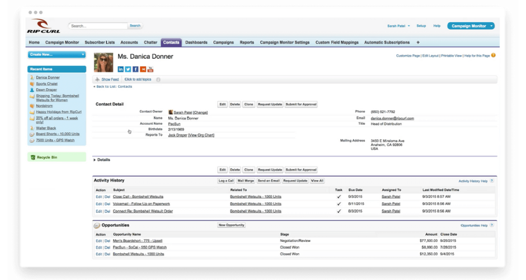The height and width of the screenshot is (280, 526).
Task: Open Board Shorts - 10,000 Units recent item
Action: point(58,134)
